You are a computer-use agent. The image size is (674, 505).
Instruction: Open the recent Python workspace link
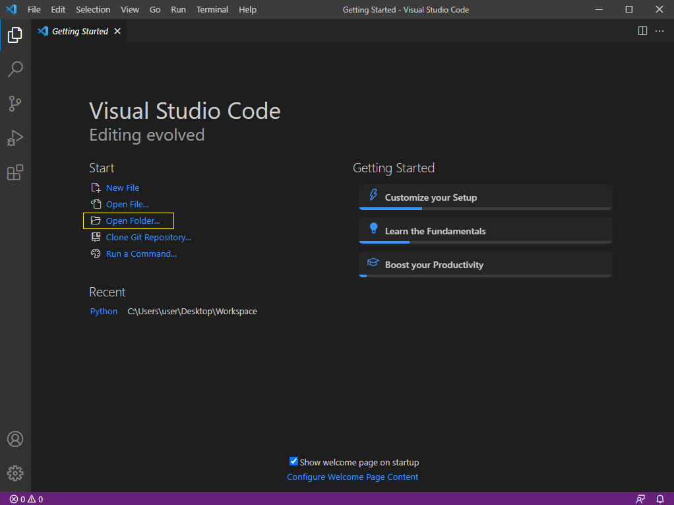pos(104,311)
